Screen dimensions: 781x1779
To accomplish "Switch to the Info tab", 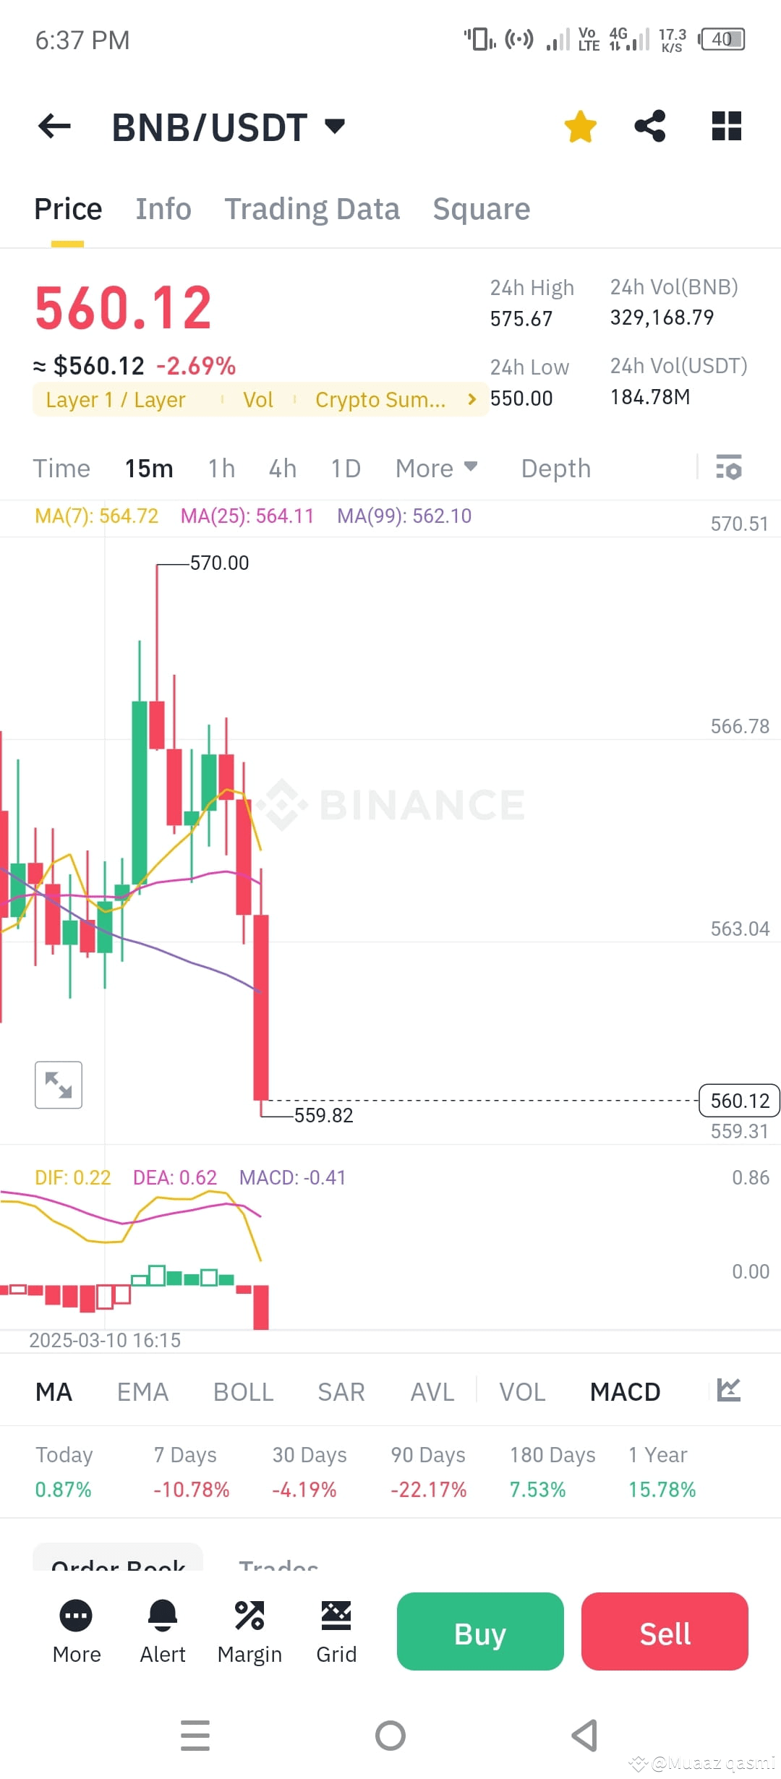I will (163, 209).
